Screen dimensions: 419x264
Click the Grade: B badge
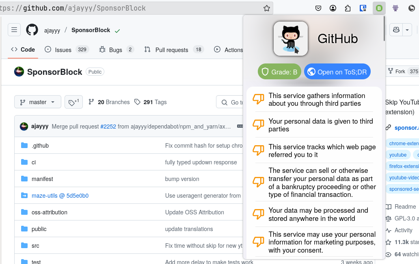pyautogui.click(x=279, y=72)
